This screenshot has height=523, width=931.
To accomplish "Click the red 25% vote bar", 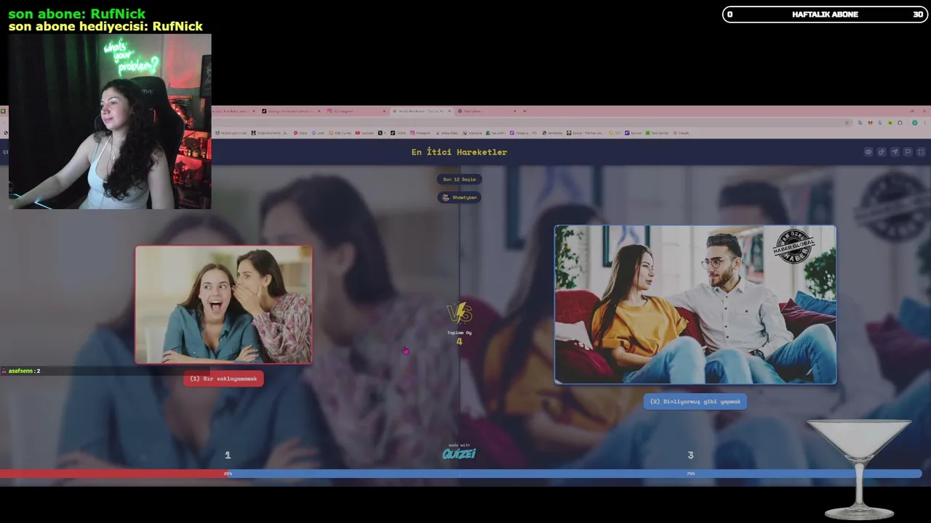I will tap(114, 474).
